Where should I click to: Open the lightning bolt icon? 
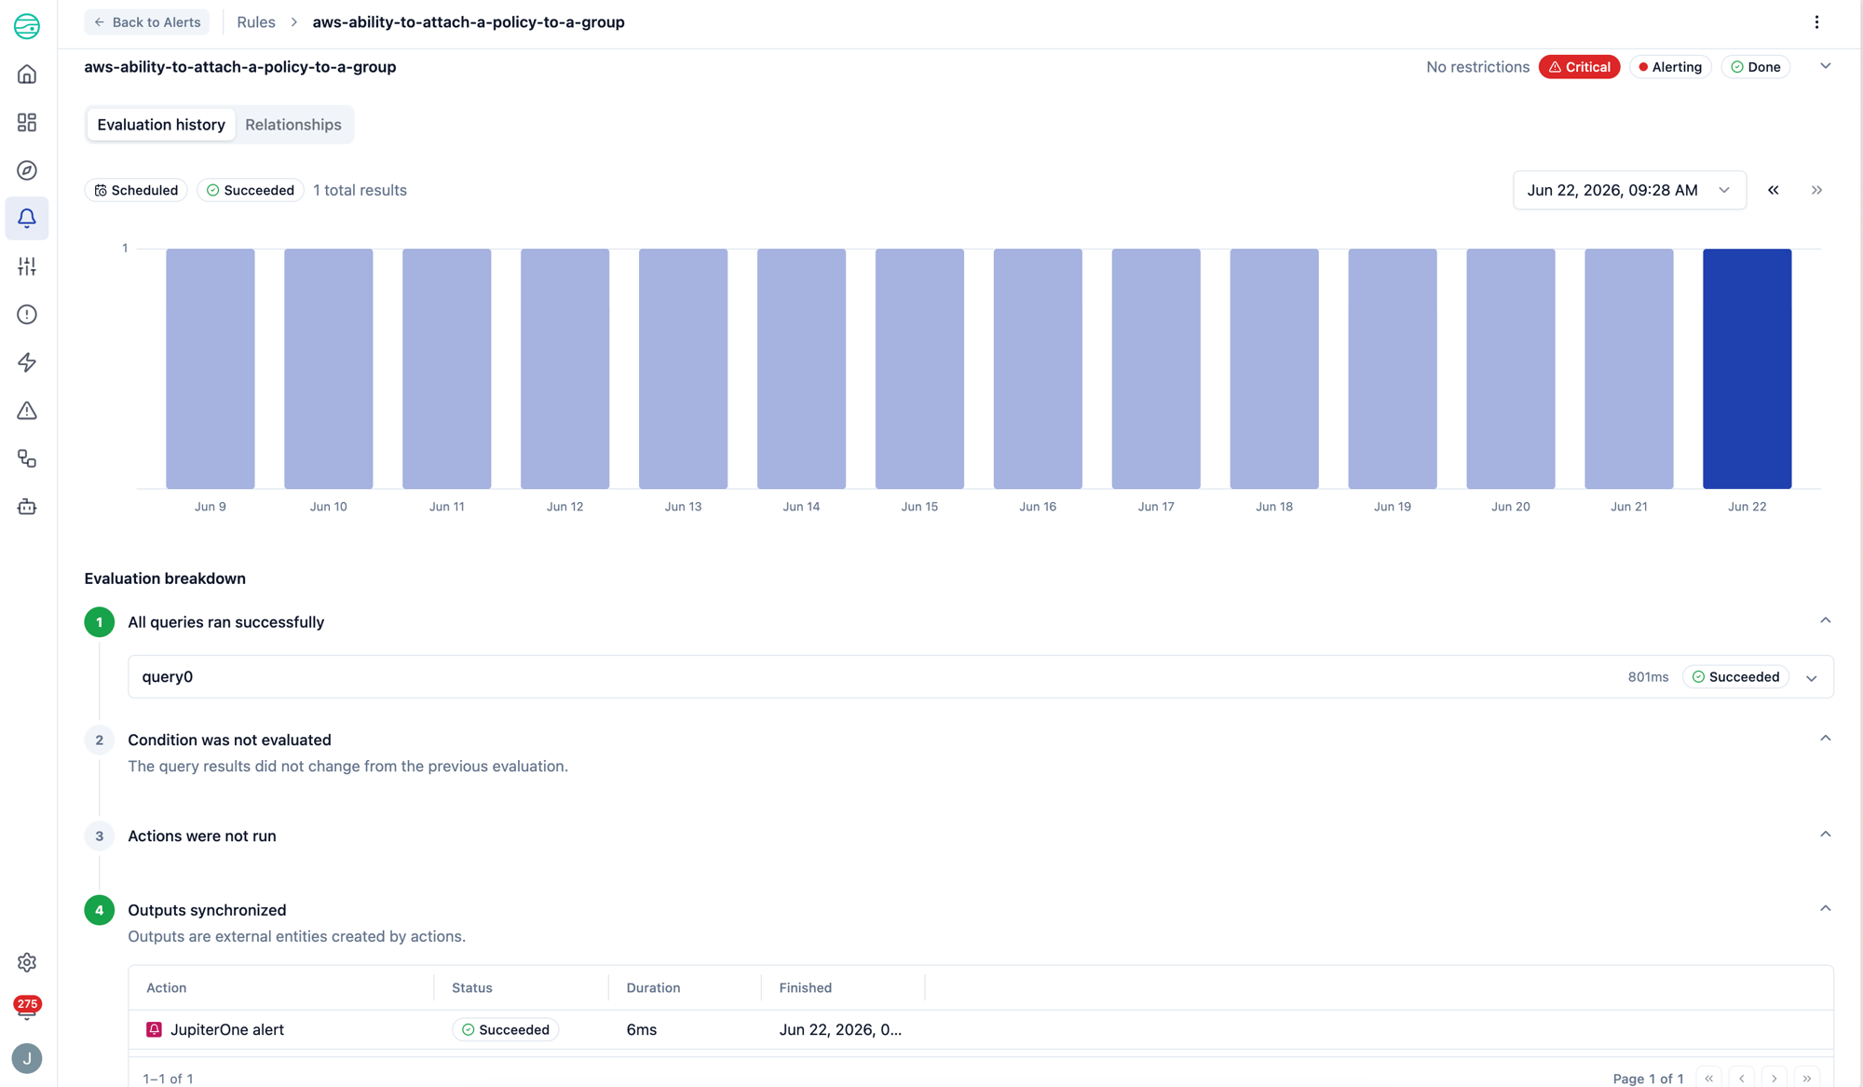(x=27, y=362)
